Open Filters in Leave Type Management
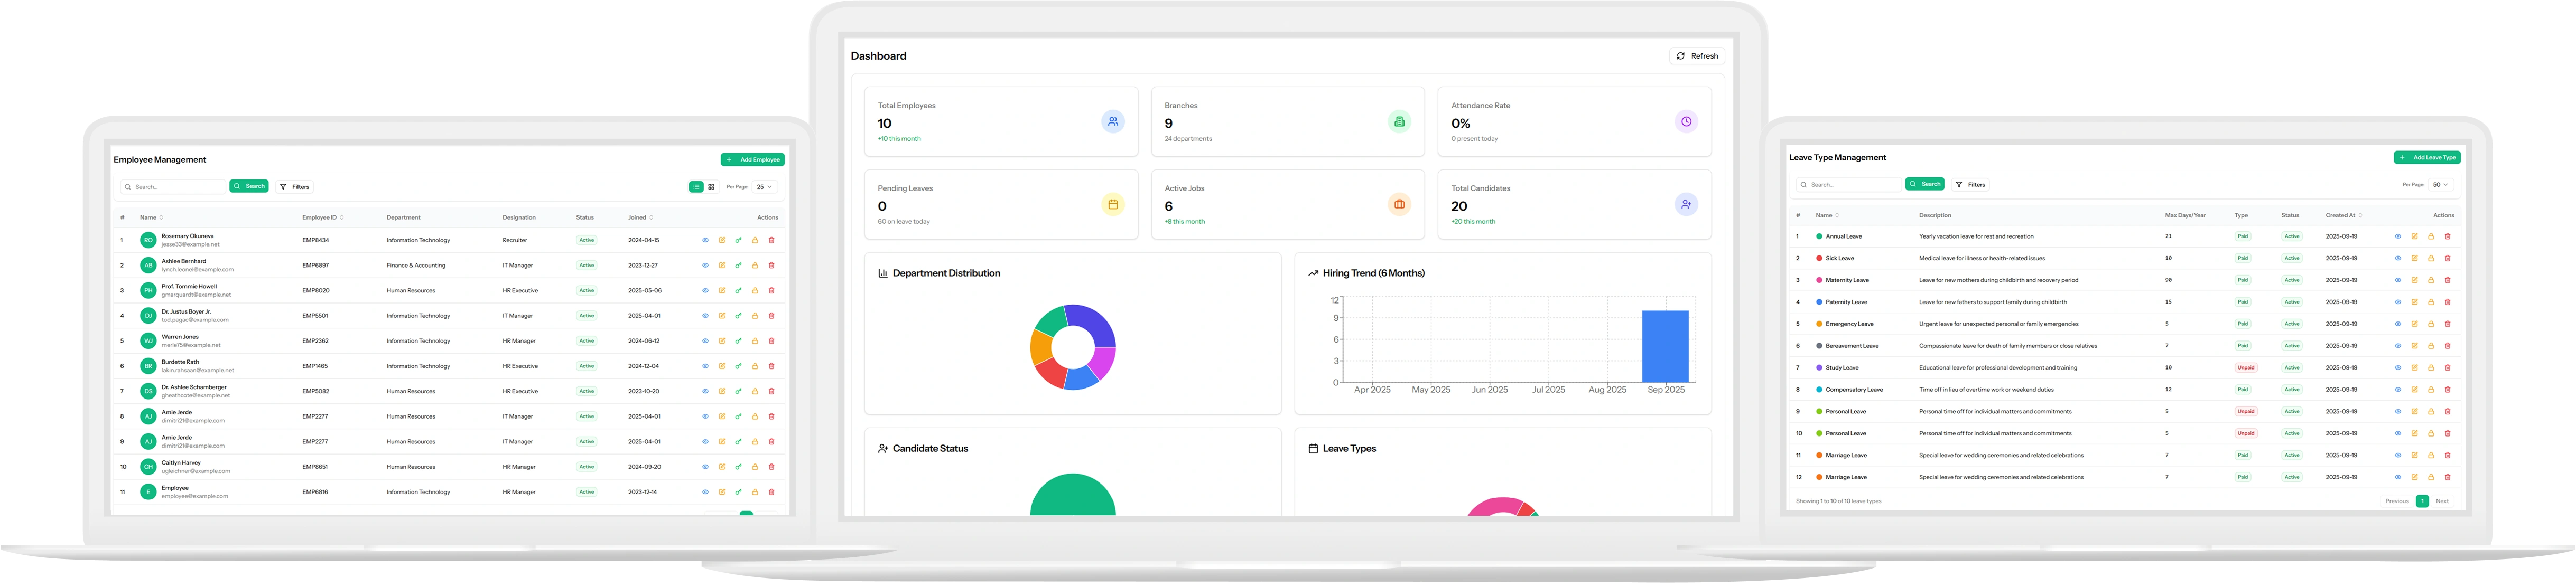Viewport: 2576px width, 587px height. pos(1970,184)
